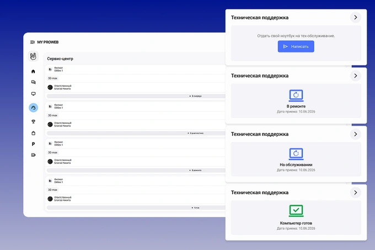Click the responsible person avatar in the В очереди card
The height and width of the screenshot is (250, 375).
tap(50, 87)
